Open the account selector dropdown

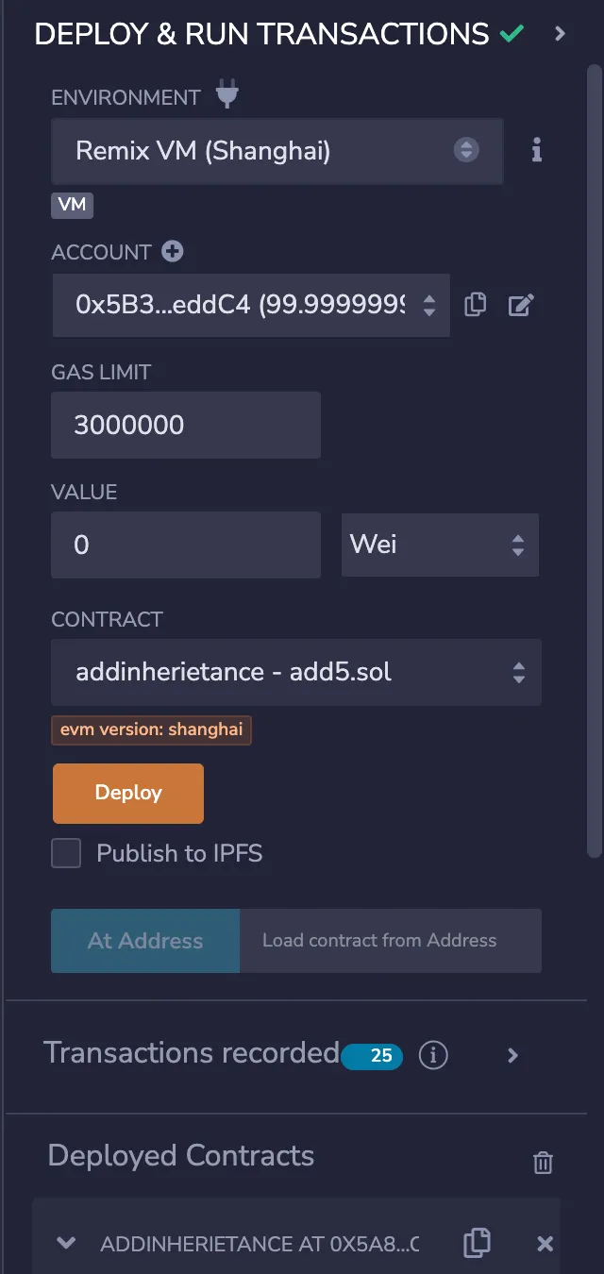(251, 305)
